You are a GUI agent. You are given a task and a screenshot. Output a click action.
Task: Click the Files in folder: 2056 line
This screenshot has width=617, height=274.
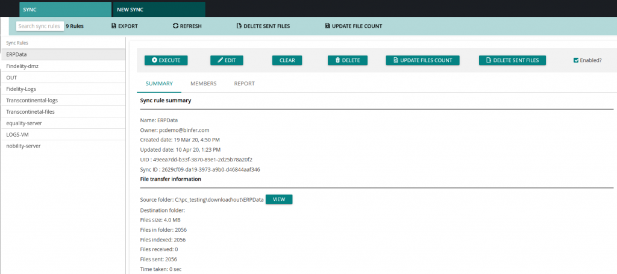(x=163, y=229)
